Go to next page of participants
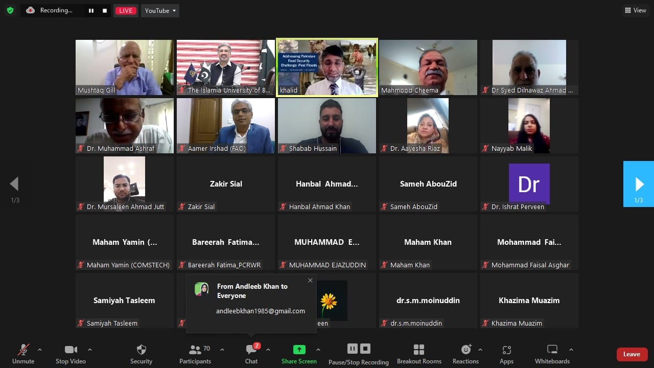Viewport: 654px width, 368px height. click(639, 184)
